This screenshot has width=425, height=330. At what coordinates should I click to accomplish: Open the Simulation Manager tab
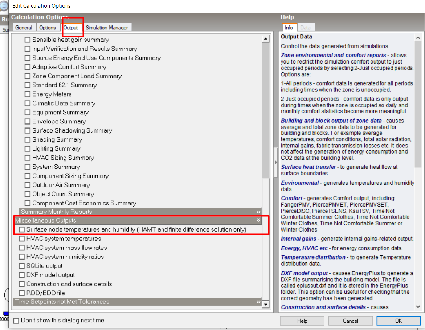[x=107, y=28]
